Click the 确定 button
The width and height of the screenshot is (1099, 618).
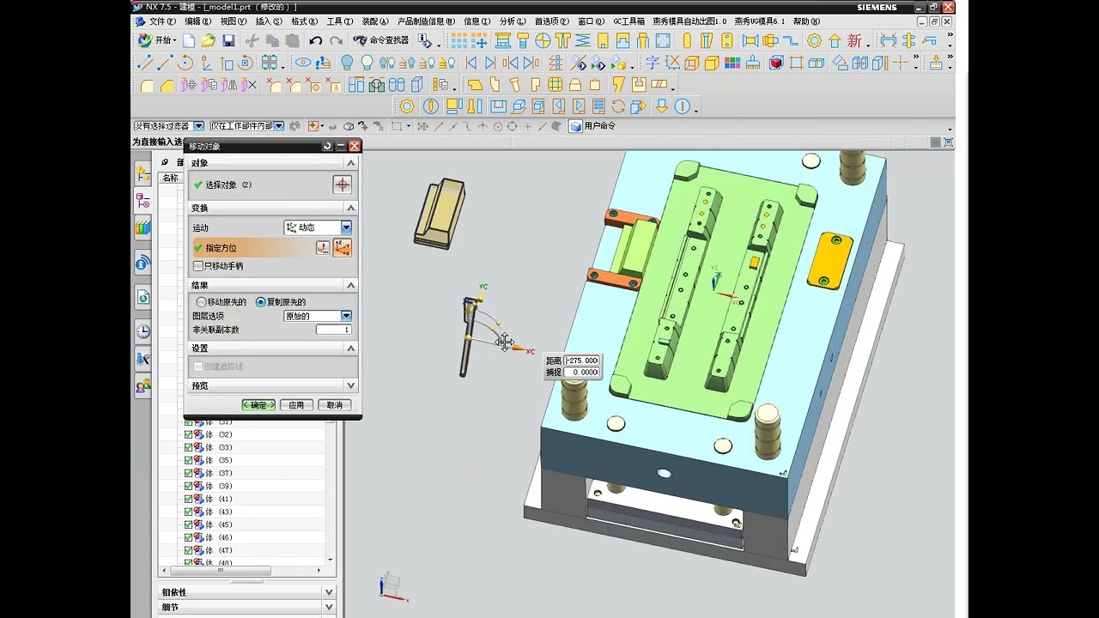pyautogui.click(x=258, y=405)
